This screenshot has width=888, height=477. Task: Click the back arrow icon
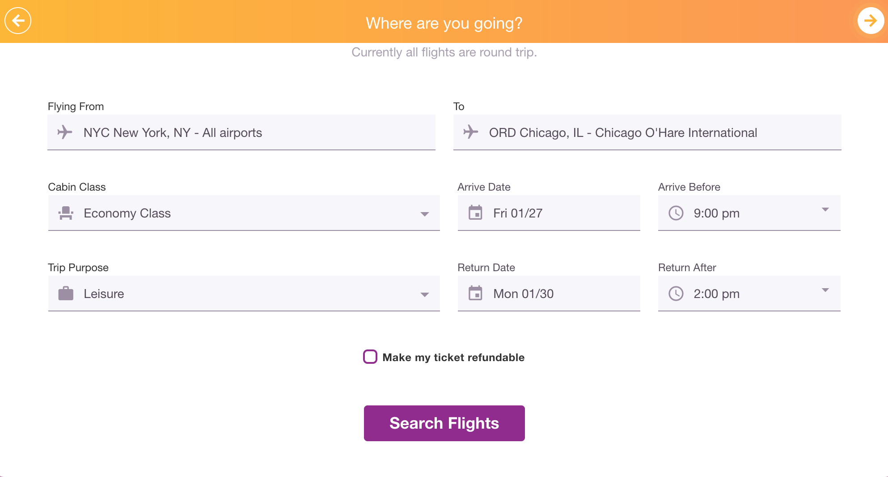[x=18, y=21]
